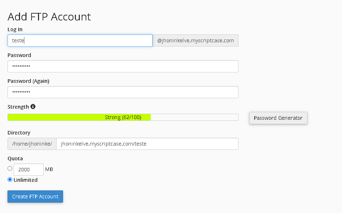Focus the first Password field
342x213 pixels.
click(123, 66)
